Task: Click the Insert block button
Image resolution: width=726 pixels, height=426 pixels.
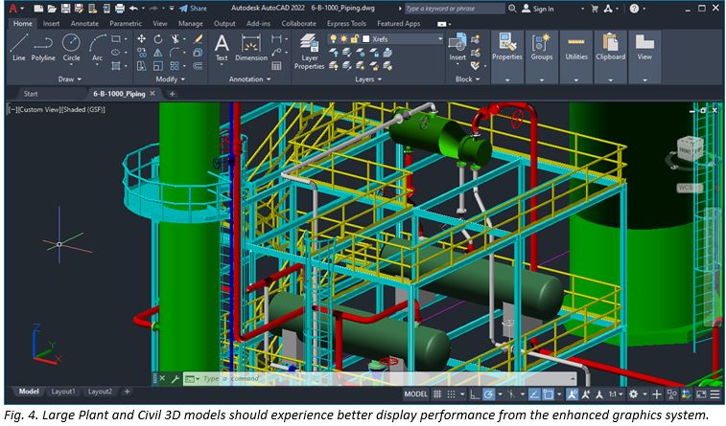Action: [x=457, y=47]
